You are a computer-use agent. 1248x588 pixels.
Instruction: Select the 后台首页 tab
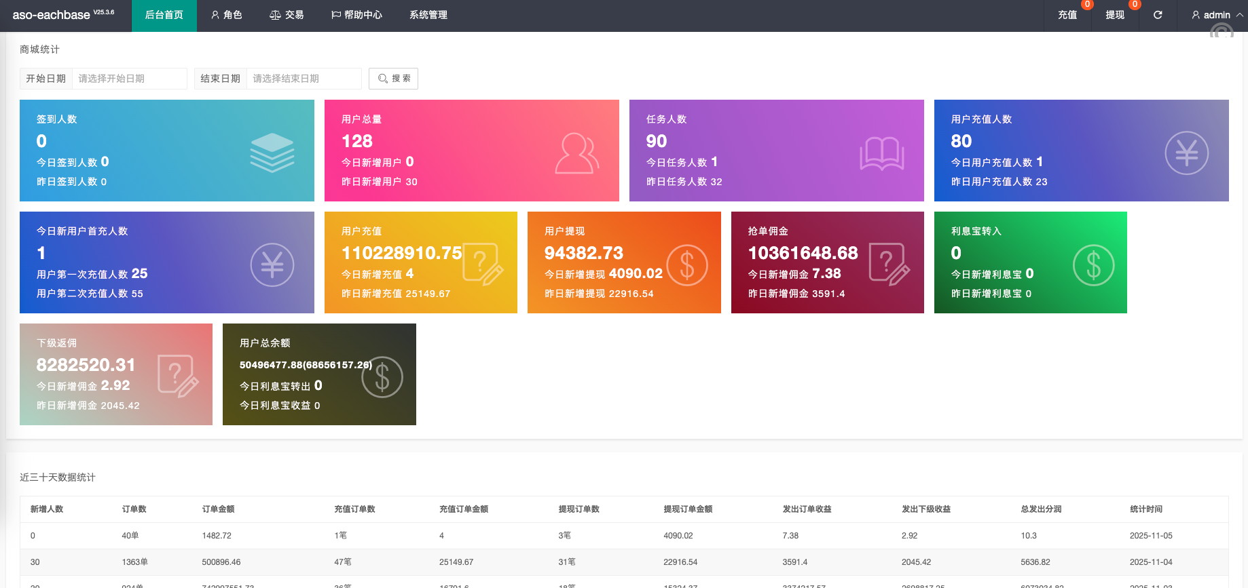click(164, 15)
